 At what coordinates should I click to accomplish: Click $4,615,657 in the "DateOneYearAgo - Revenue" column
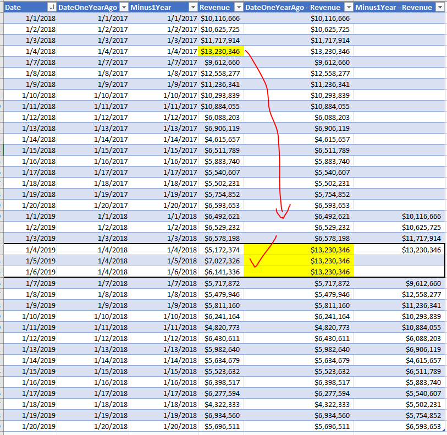[299, 139]
